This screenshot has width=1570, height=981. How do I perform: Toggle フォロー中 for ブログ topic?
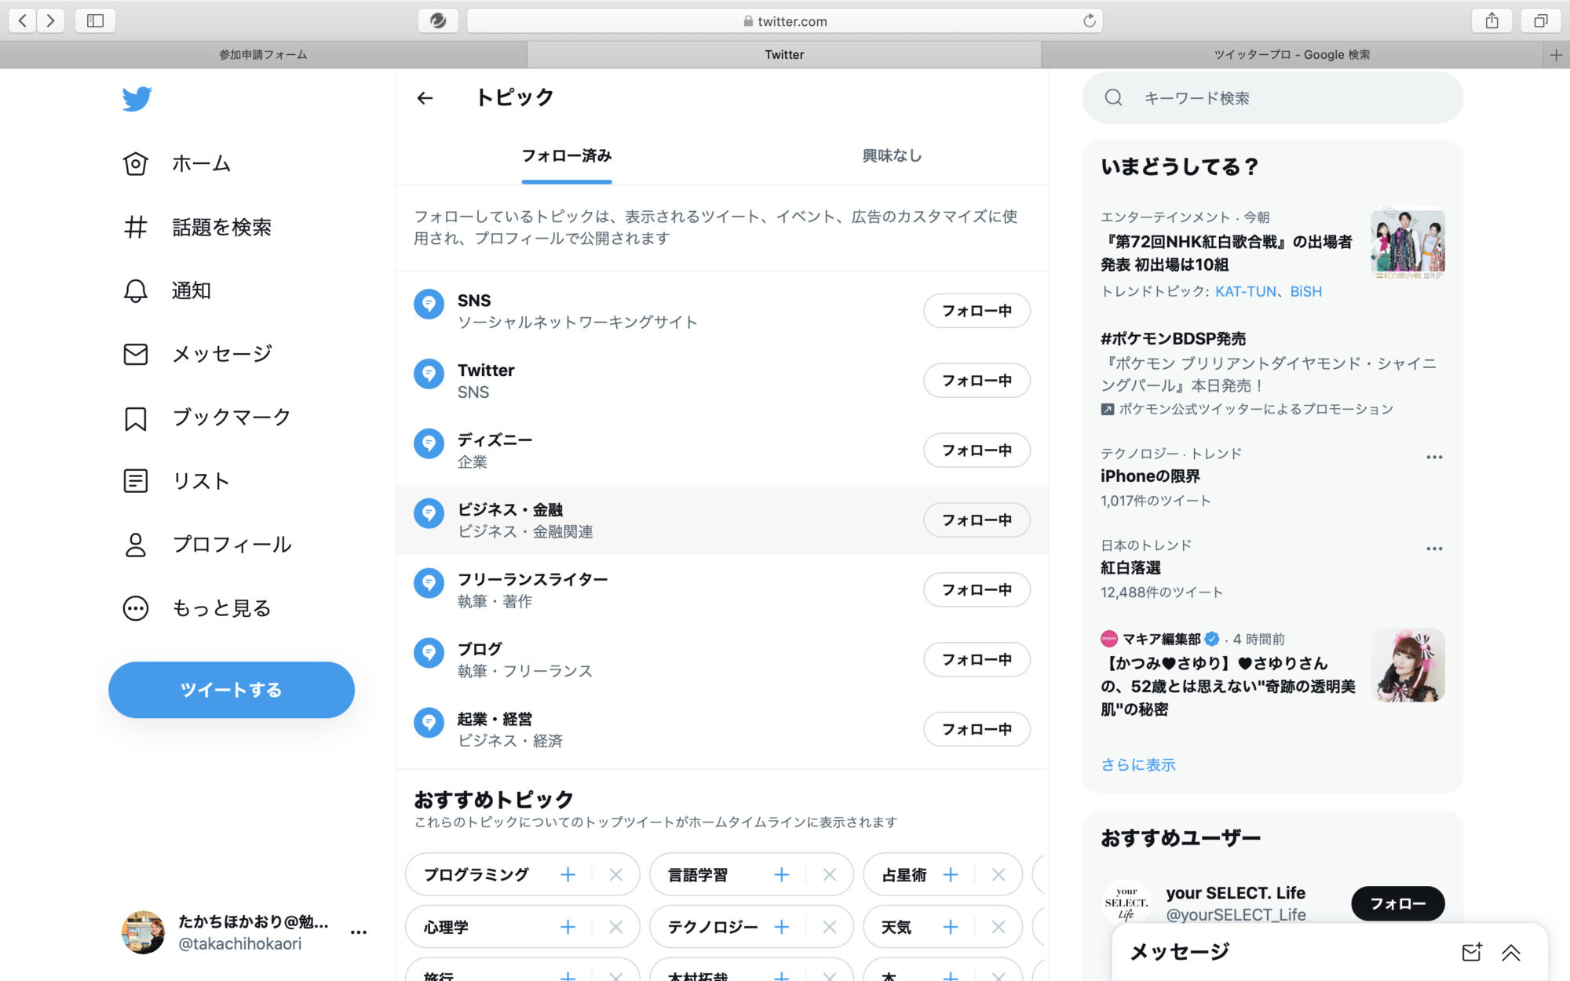point(977,660)
